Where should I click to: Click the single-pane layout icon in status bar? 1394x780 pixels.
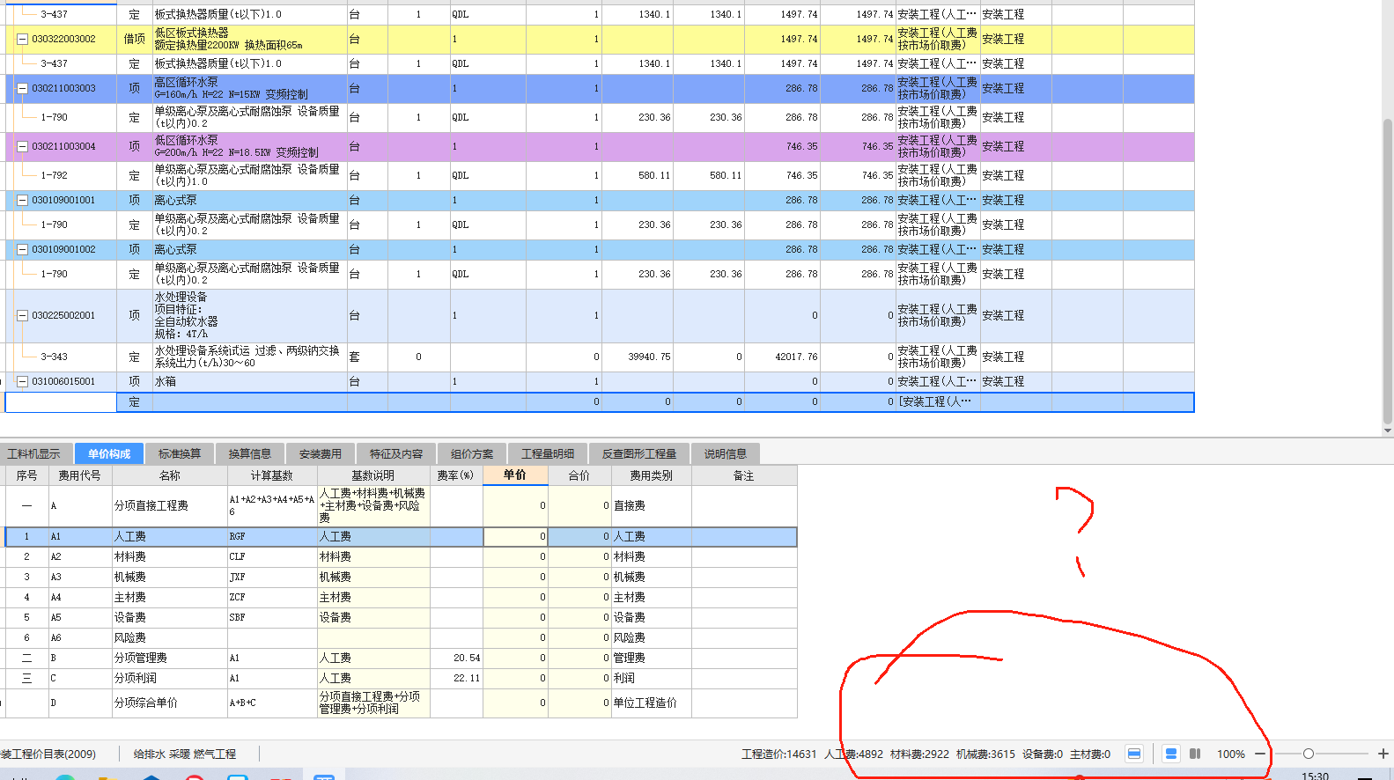coord(1134,754)
